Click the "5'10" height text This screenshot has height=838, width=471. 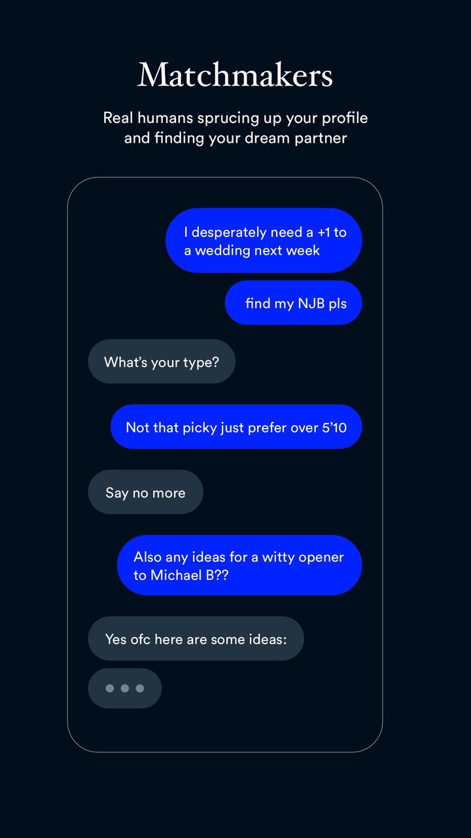(332, 428)
